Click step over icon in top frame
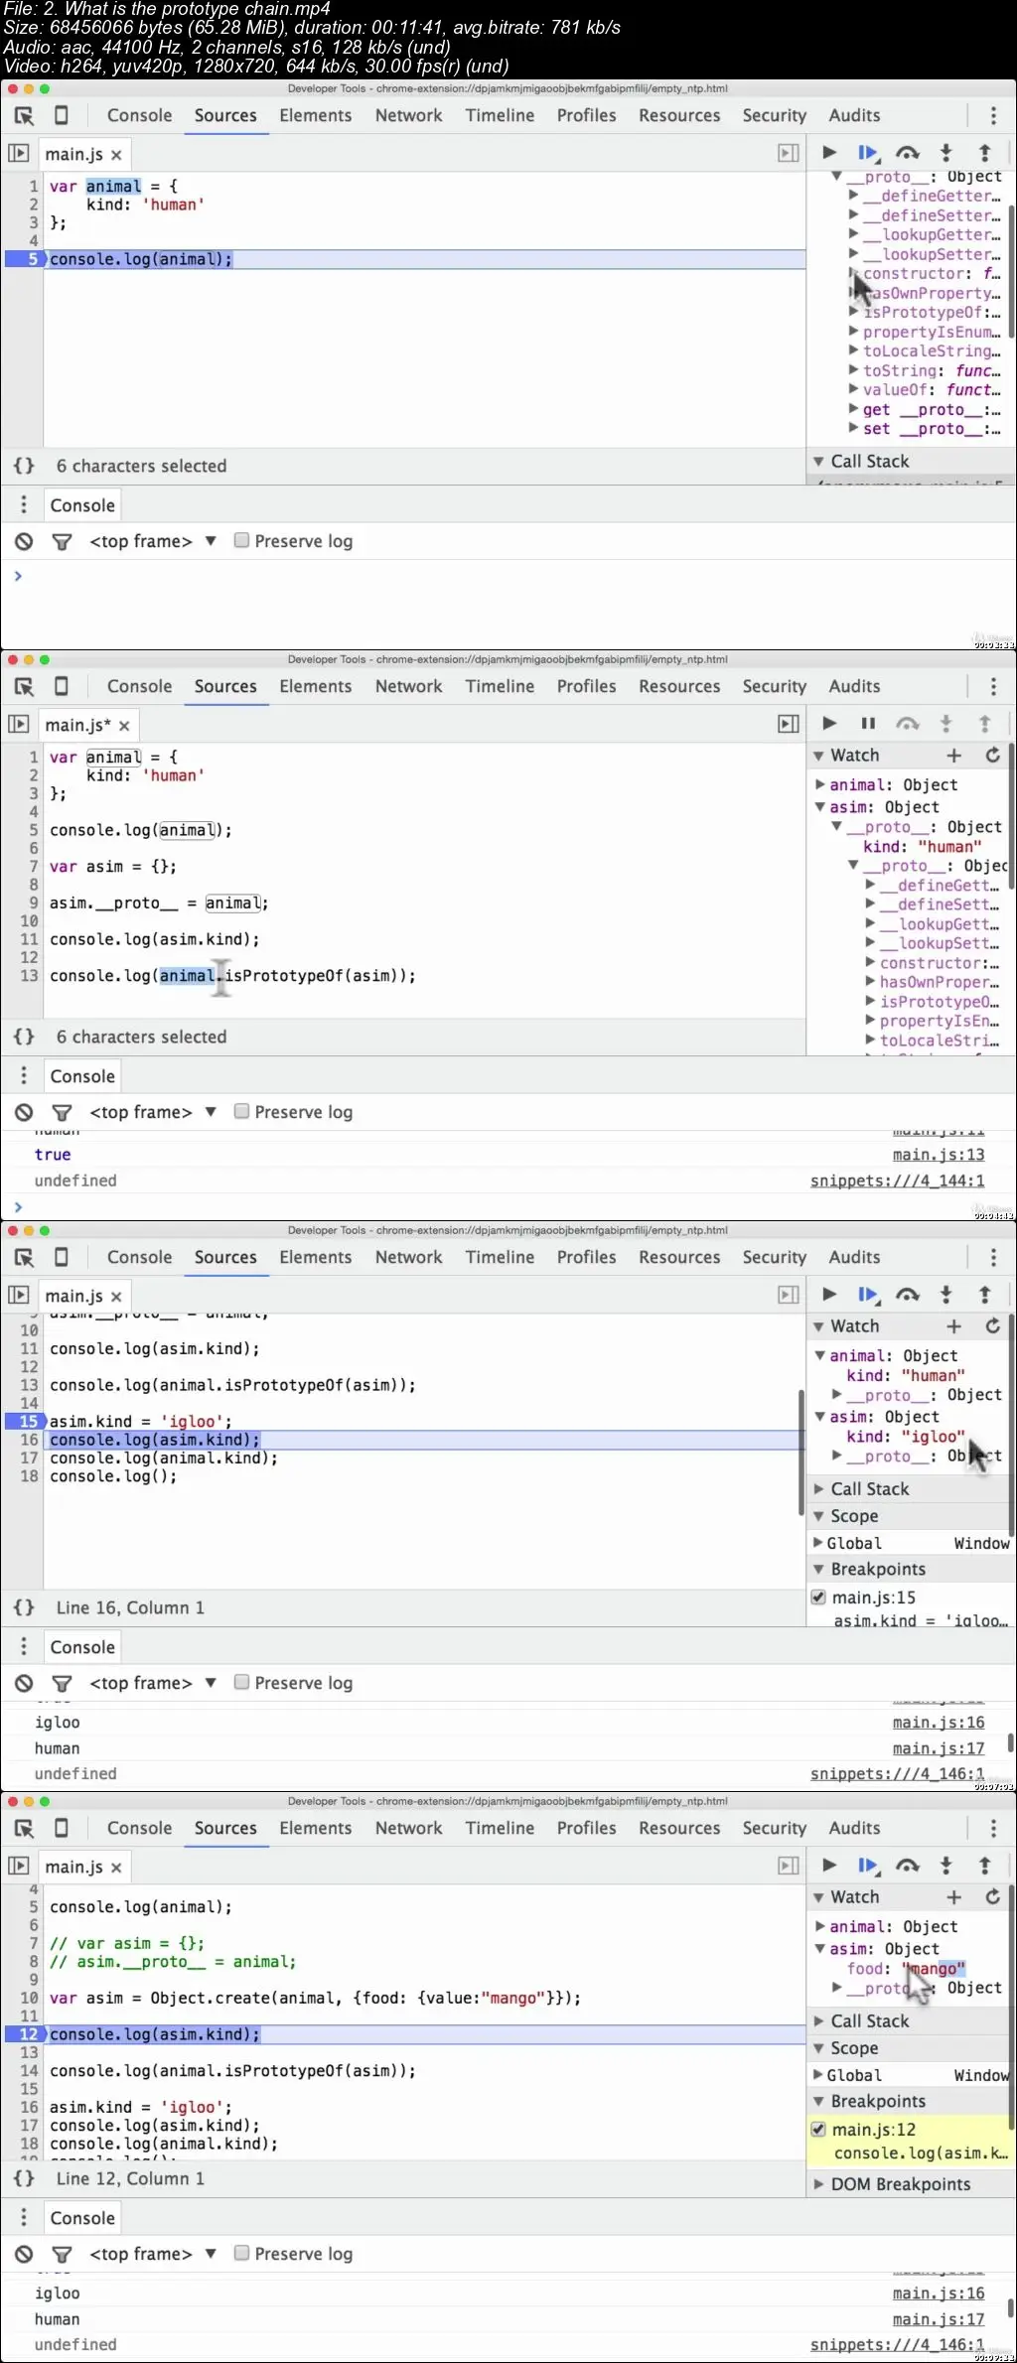Image resolution: width=1017 pixels, height=2363 pixels. click(x=908, y=153)
